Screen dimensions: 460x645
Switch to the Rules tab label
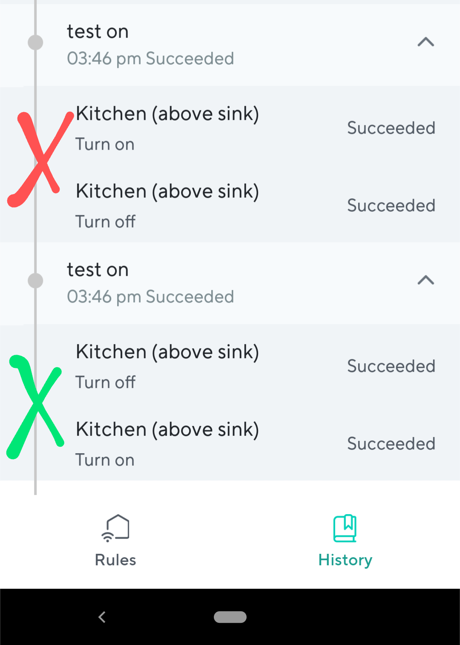(x=115, y=560)
